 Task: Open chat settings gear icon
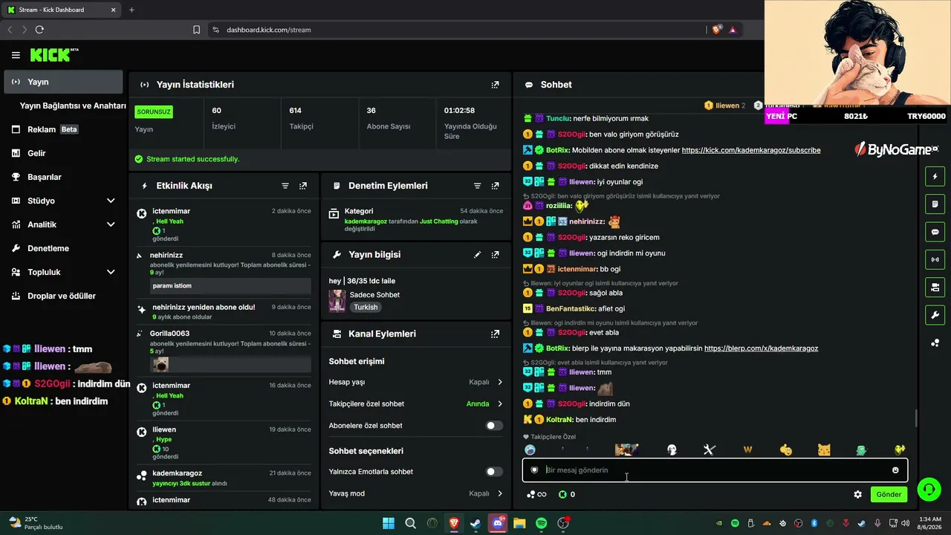tap(857, 494)
